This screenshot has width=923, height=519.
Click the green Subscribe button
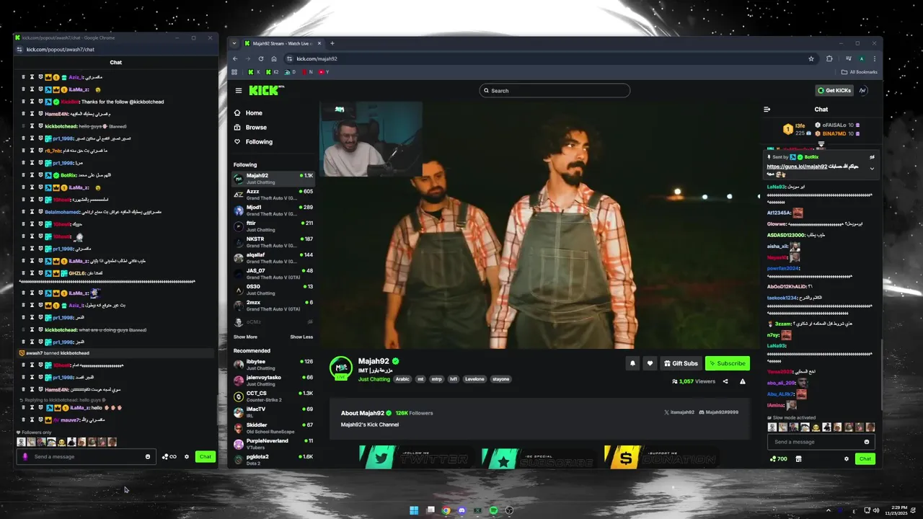click(727, 363)
